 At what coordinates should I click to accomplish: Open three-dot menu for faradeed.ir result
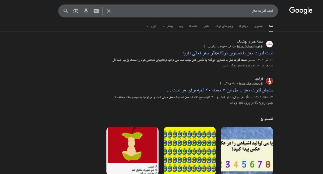tap(221, 84)
